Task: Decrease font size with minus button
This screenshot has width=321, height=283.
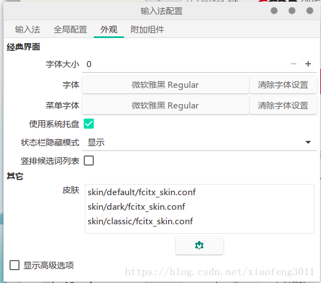Action: [294, 64]
